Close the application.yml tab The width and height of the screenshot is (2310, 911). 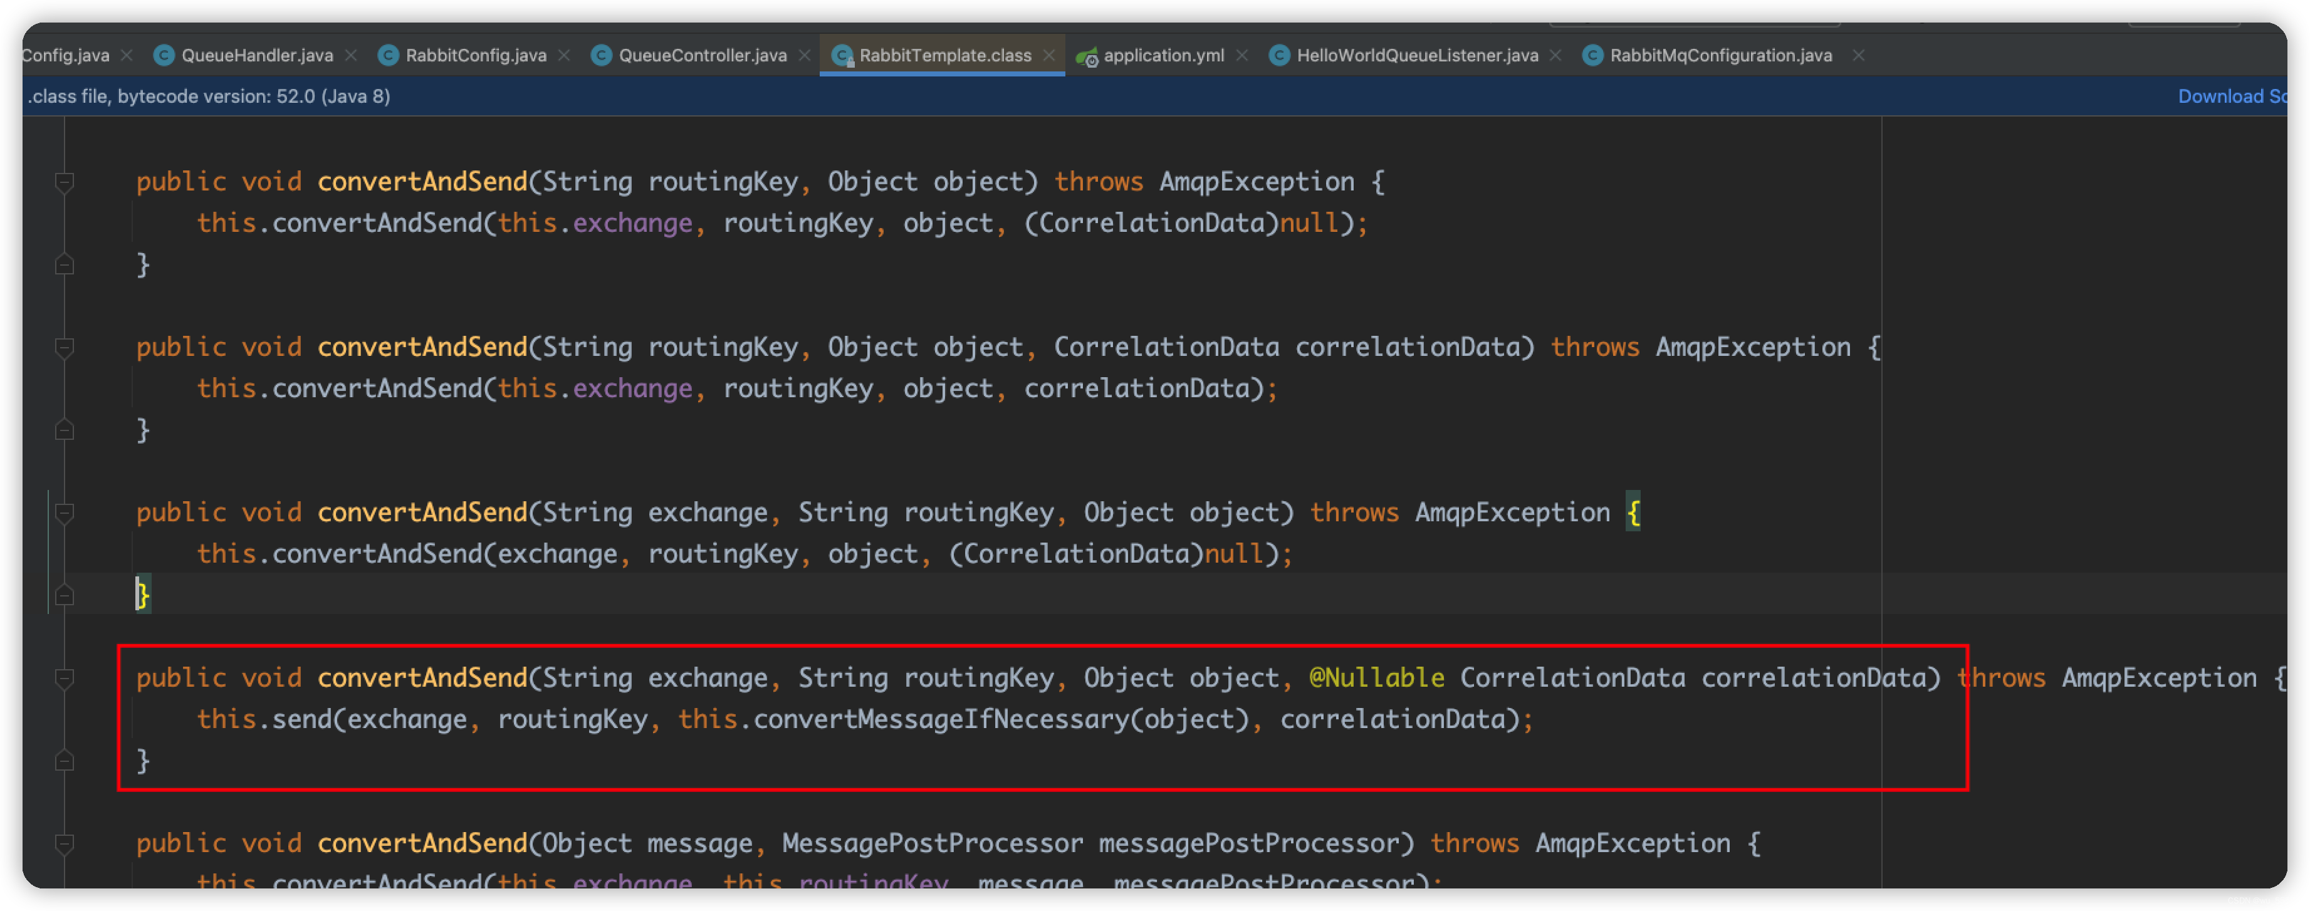pos(1242,56)
